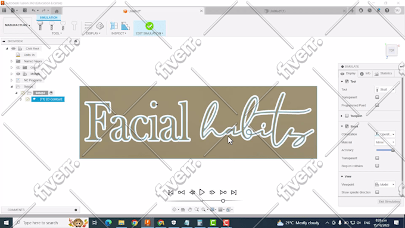Click the green Exit Simulation checkmark
405x228 pixels.
coord(149,26)
